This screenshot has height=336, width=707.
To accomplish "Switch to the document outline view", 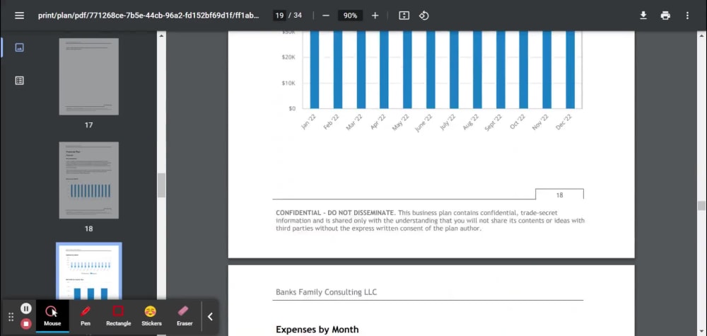I will pyautogui.click(x=19, y=80).
